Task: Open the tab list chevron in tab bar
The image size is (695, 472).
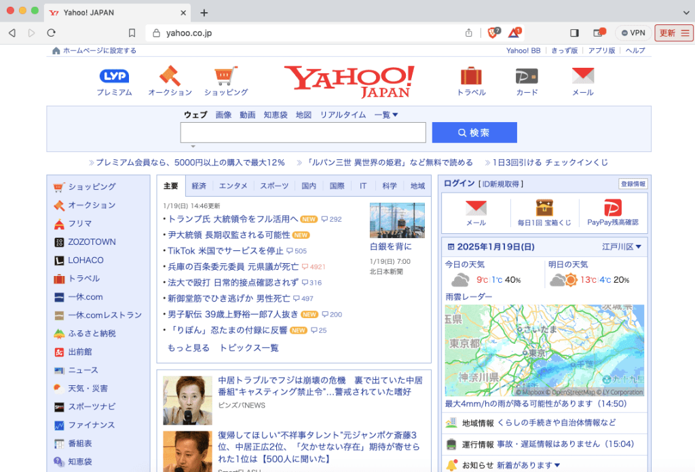Action: pos(686,13)
